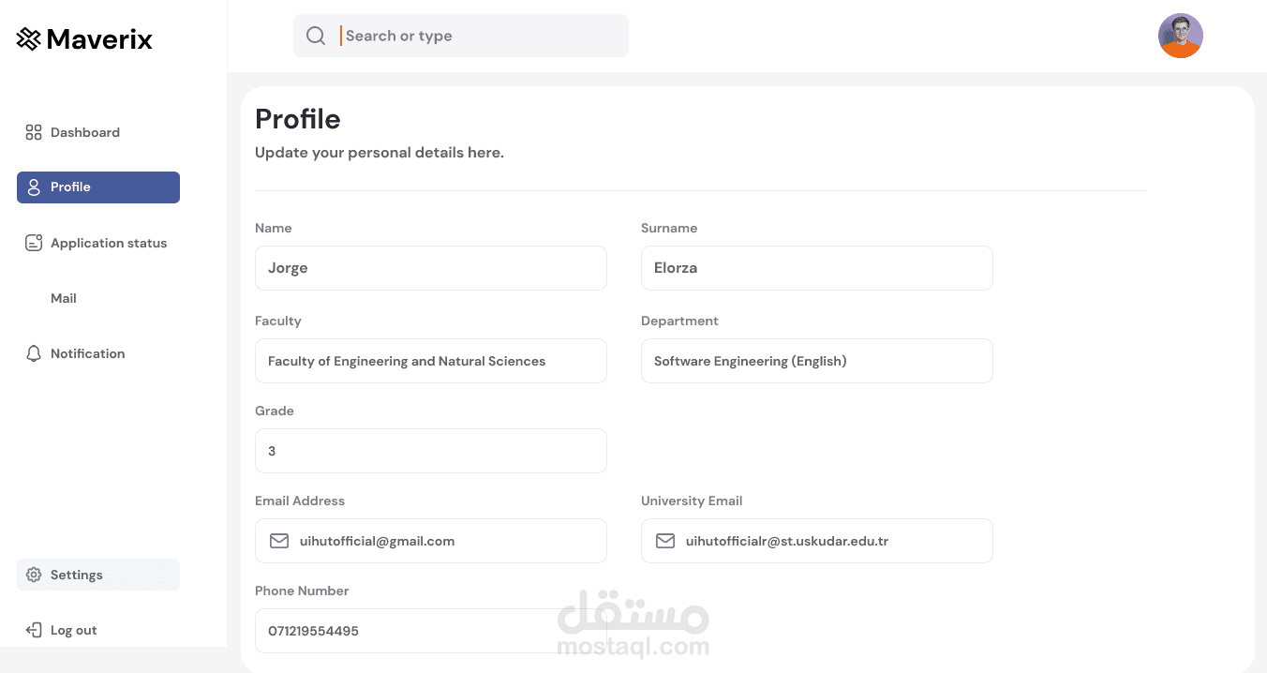Viewport: 1267px width, 673px height.
Task: Go to Dashboard in the sidebar
Action: point(85,132)
